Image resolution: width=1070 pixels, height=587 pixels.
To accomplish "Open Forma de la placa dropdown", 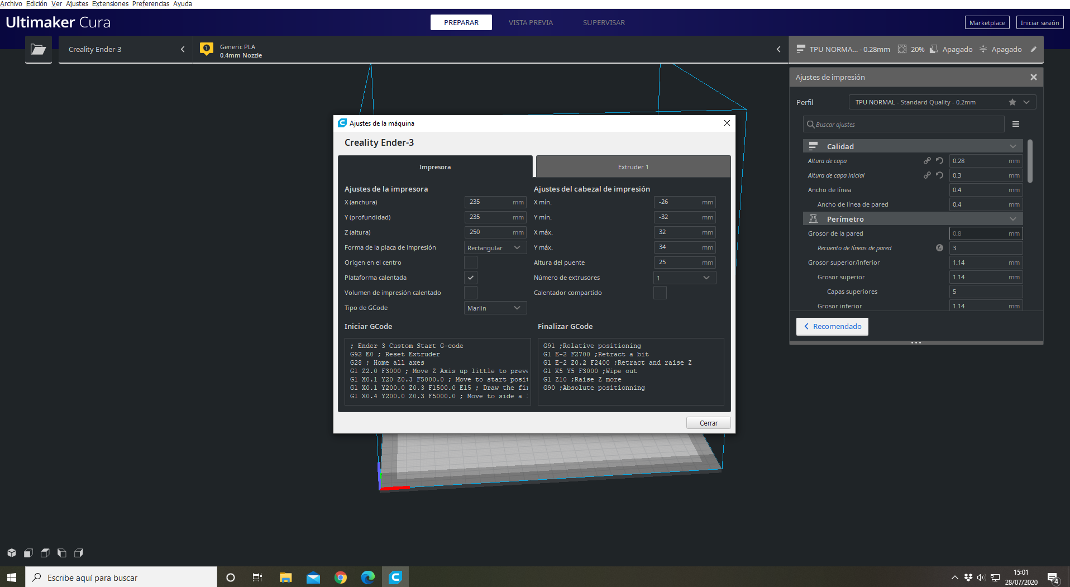I will tap(495, 247).
